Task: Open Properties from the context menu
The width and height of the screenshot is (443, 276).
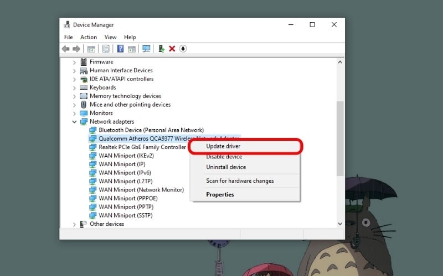Action: [220, 194]
